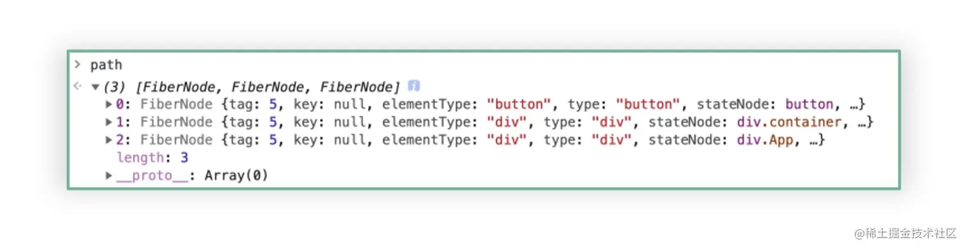The width and height of the screenshot is (966, 249).
Task: Expand FiberNode entry at index 2
Action: (109, 140)
